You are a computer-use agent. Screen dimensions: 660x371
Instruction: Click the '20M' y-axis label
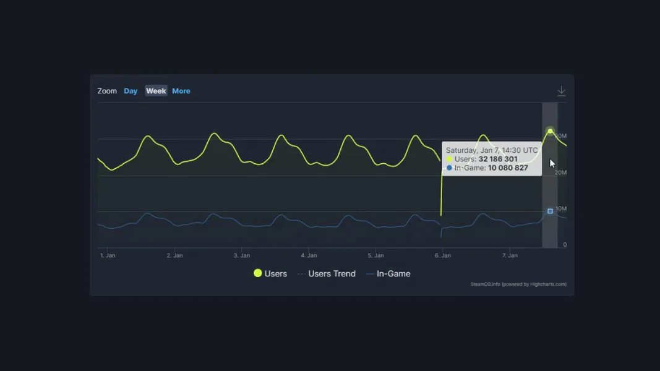(560, 173)
